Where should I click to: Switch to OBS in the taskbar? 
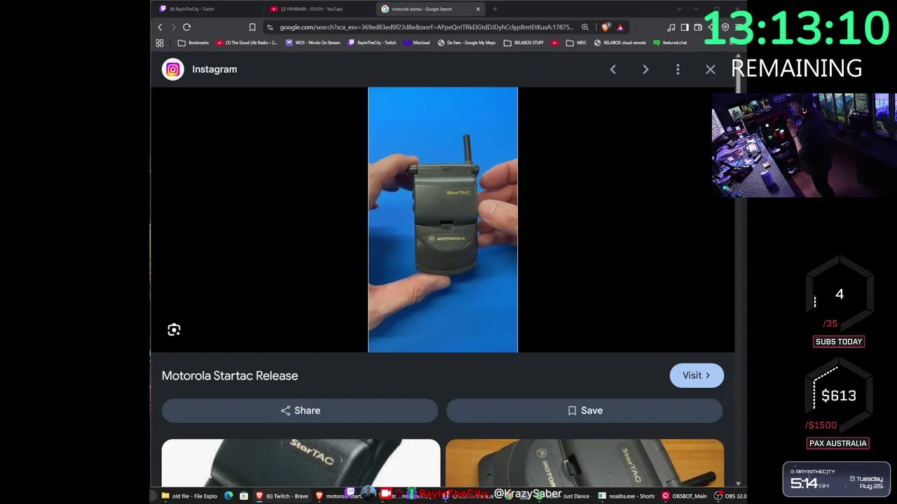pyautogui.click(x=730, y=496)
